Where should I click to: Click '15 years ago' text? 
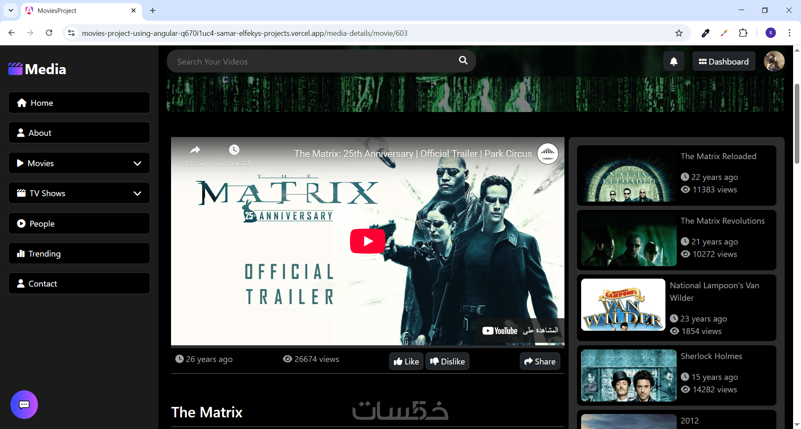[715, 377]
